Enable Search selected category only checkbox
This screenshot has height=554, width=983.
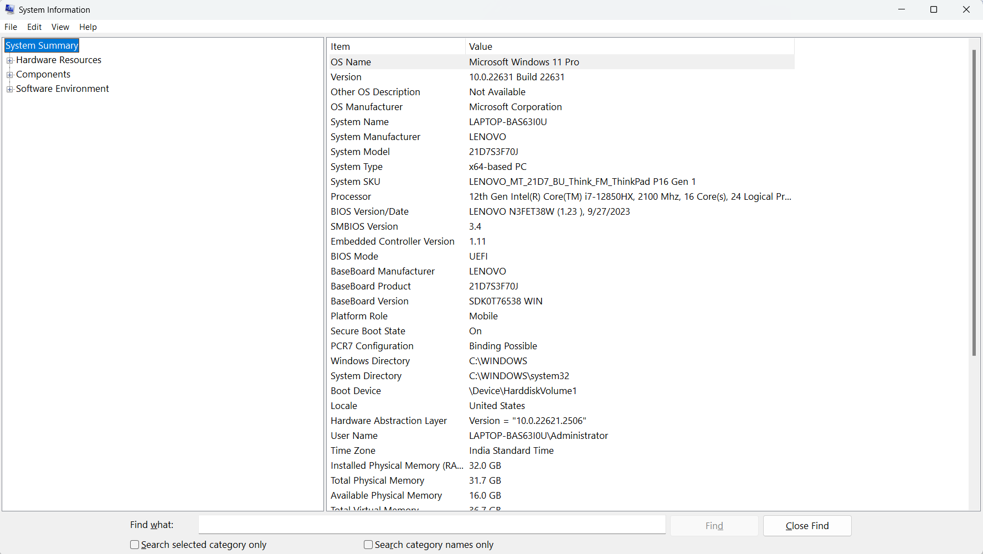point(135,545)
